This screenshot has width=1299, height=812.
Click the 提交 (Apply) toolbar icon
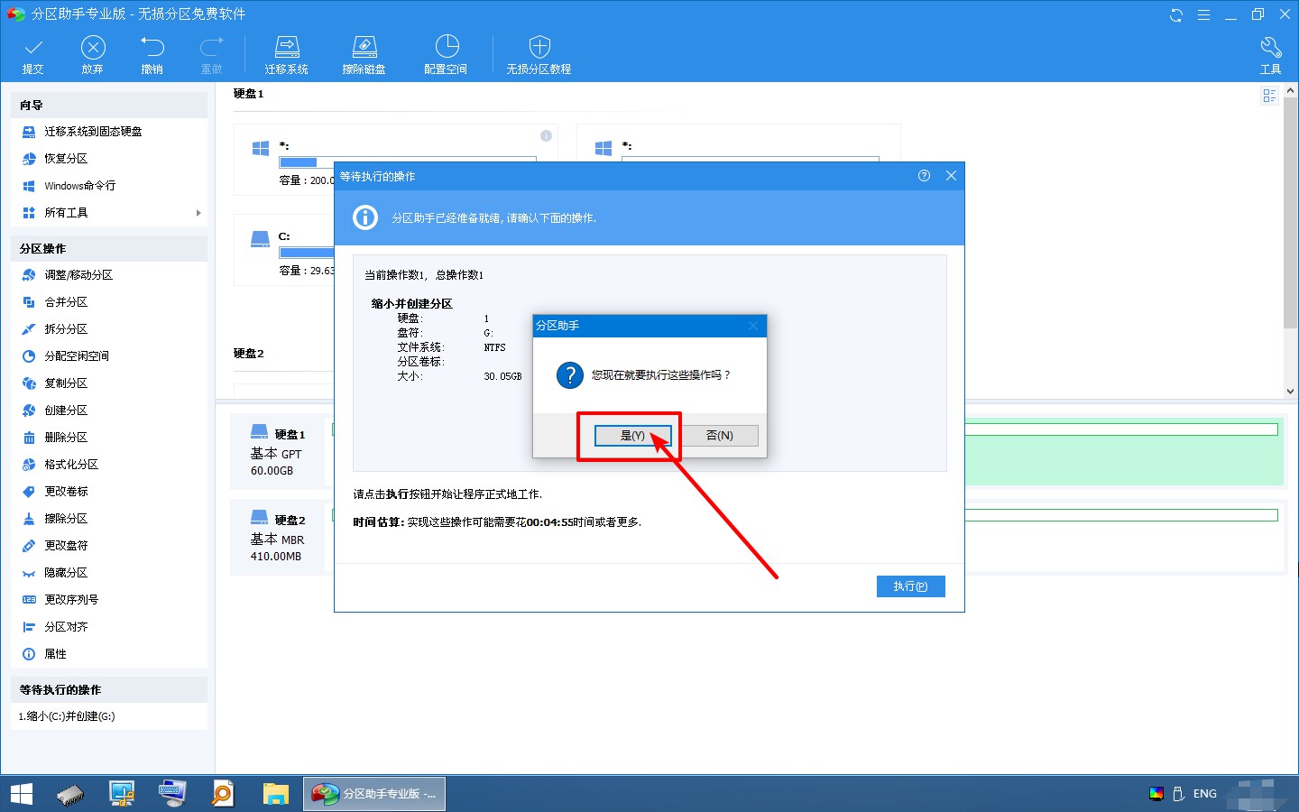pos(33,55)
